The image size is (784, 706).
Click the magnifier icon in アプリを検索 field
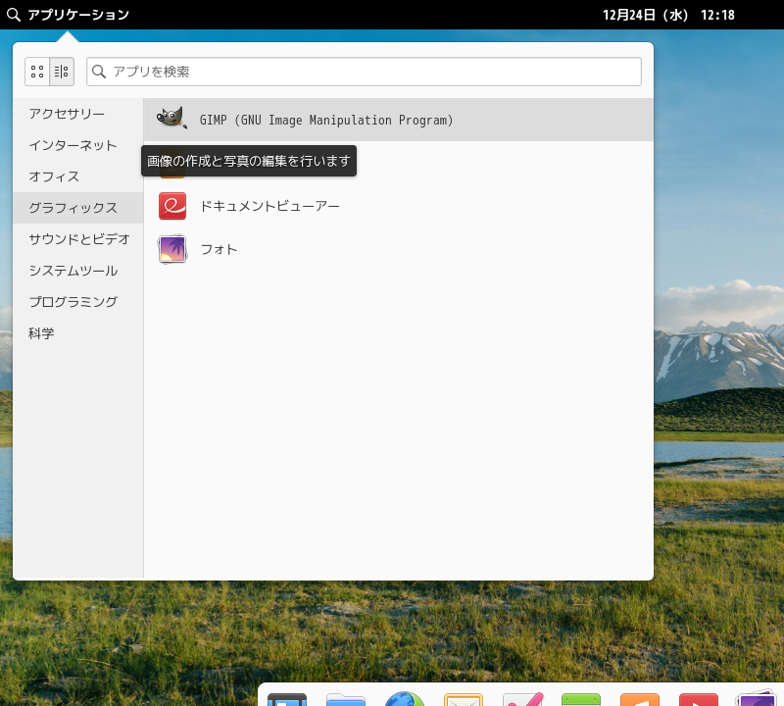[99, 72]
